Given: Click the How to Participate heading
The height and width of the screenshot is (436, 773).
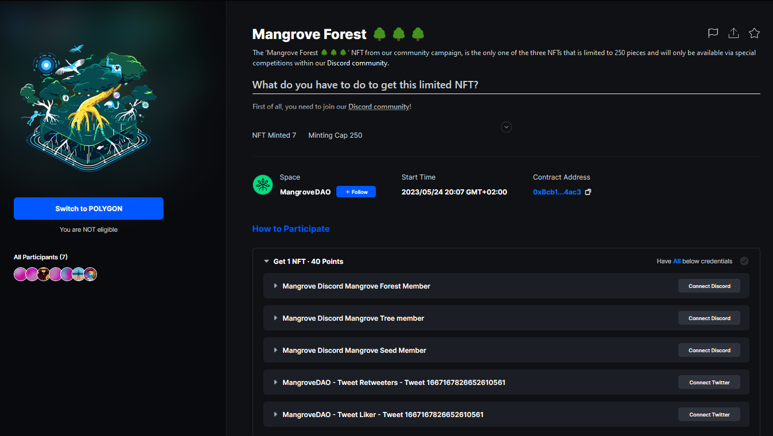Looking at the screenshot, I should [x=291, y=229].
